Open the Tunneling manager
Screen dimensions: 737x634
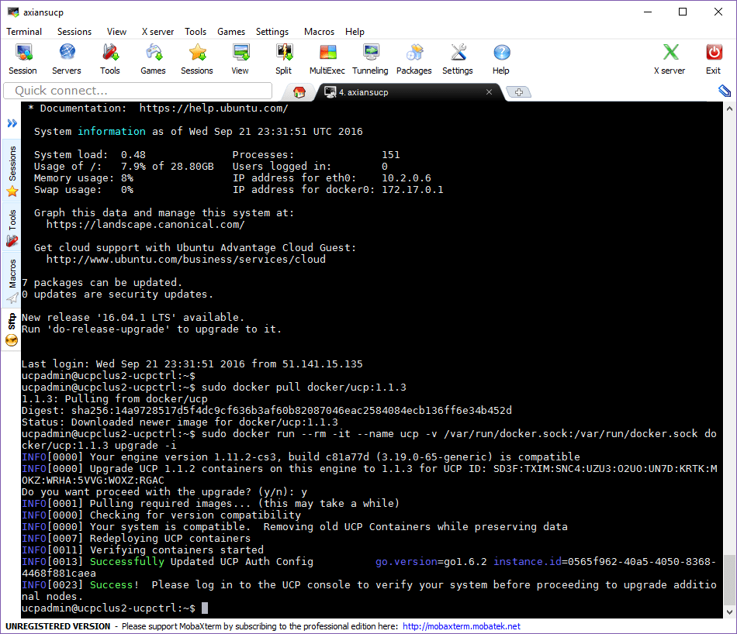[370, 59]
